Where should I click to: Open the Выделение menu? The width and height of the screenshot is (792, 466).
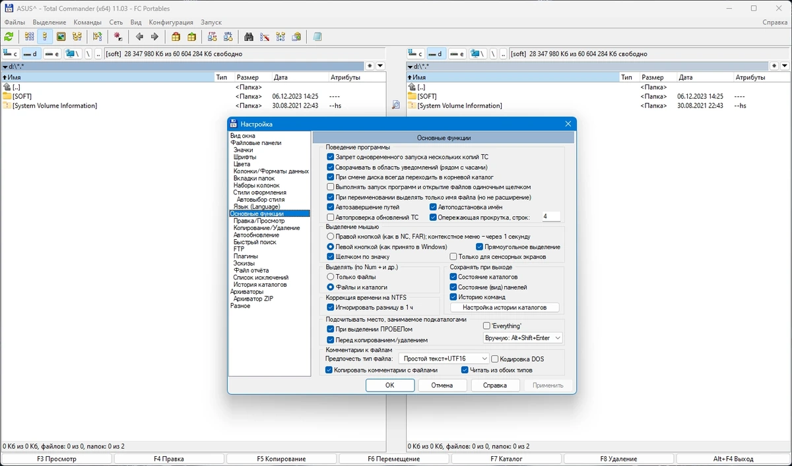click(x=49, y=22)
